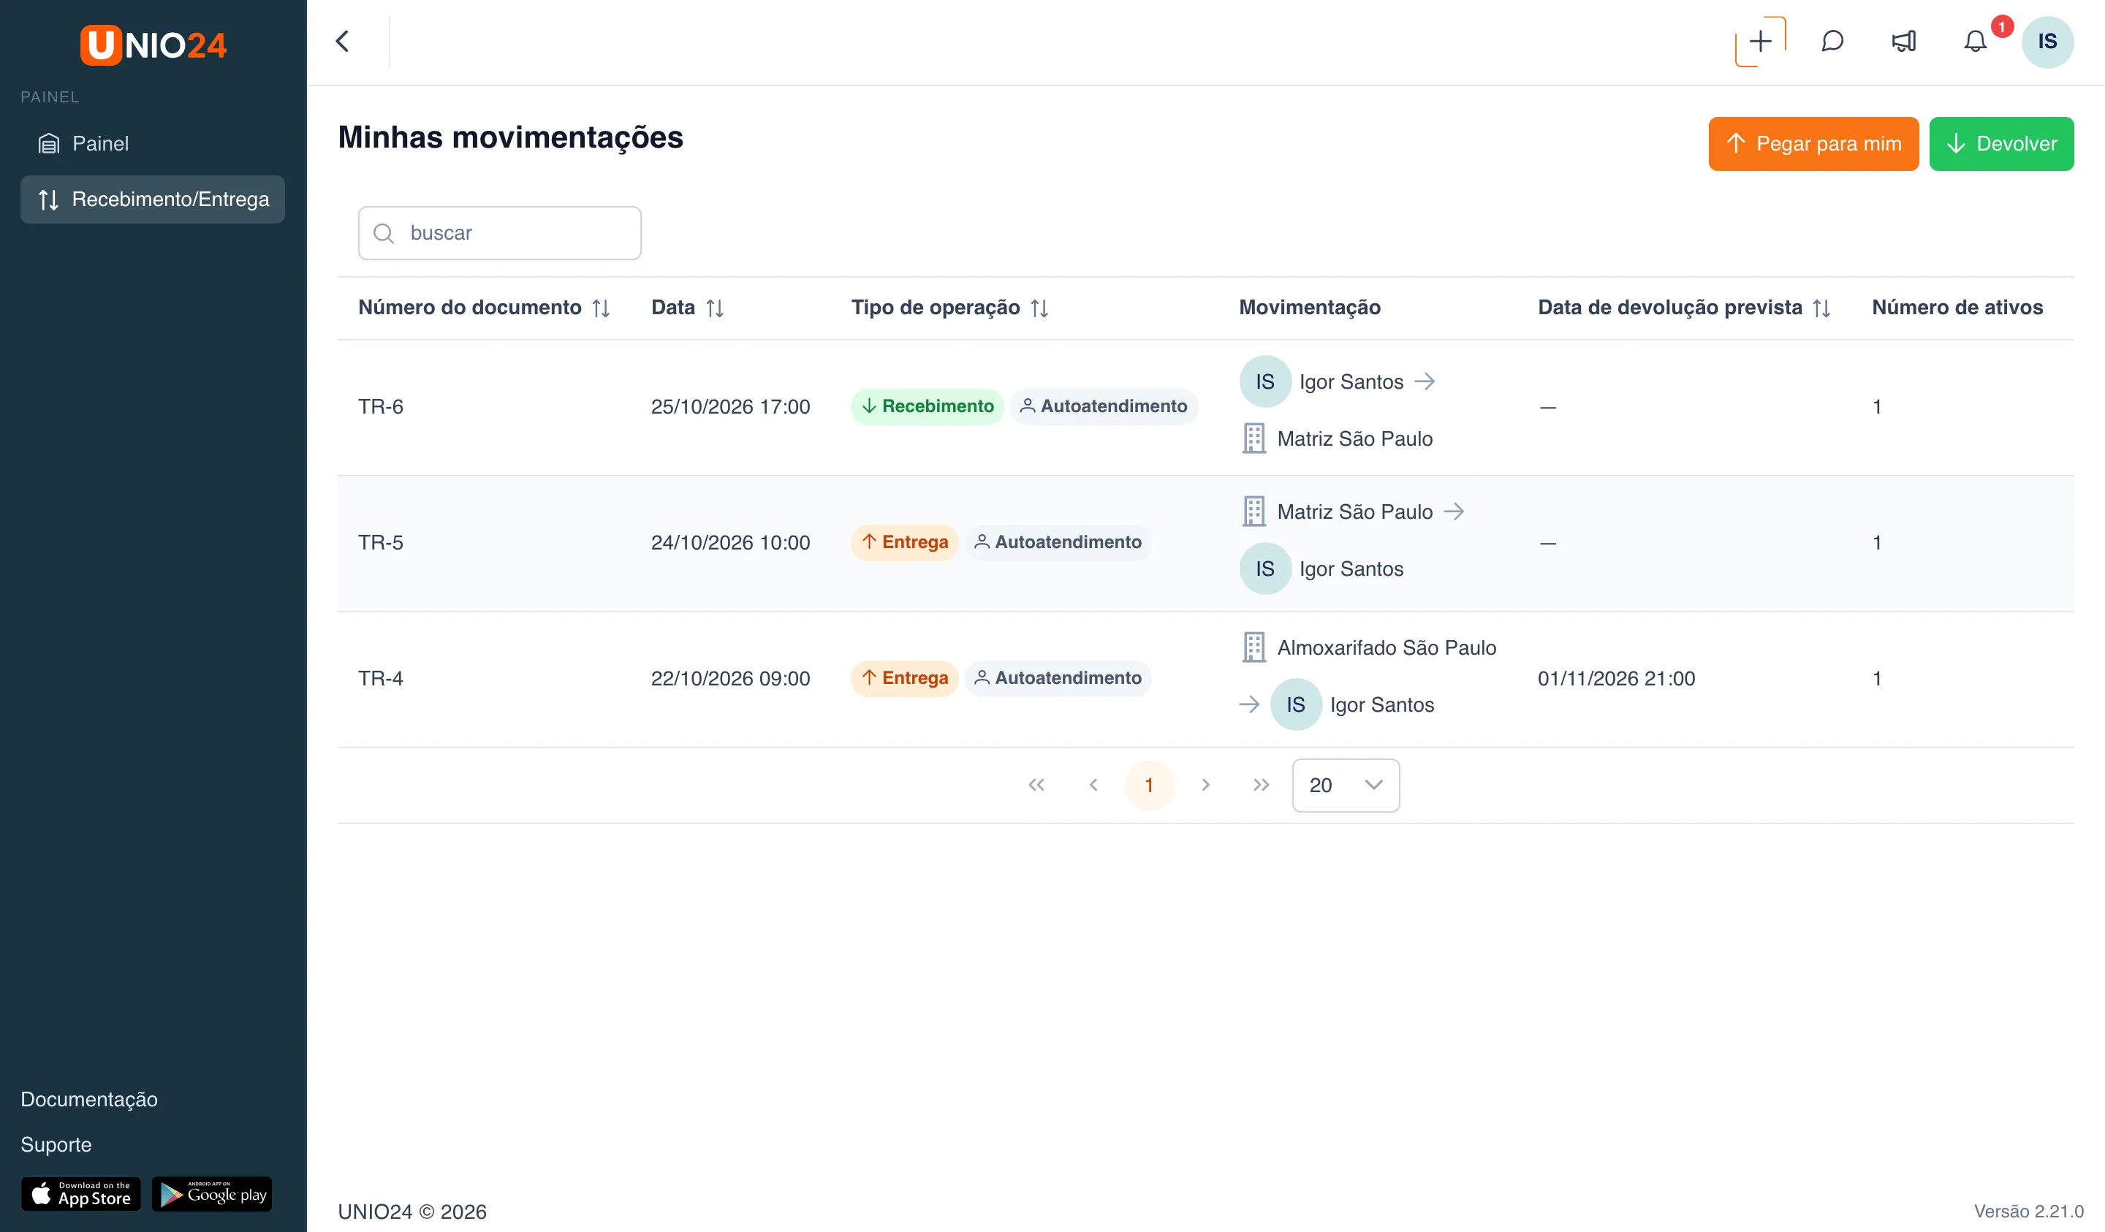Open the IS user avatar menu
The image size is (2105, 1232).
(x=2047, y=42)
